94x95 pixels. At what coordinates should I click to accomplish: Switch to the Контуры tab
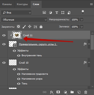pyautogui.click(x=22, y=4)
